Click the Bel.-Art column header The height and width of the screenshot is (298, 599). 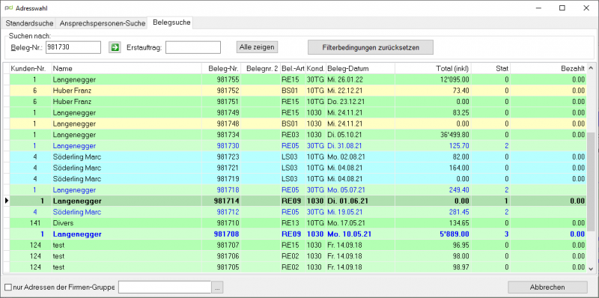pyautogui.click(x=293, y=69)
